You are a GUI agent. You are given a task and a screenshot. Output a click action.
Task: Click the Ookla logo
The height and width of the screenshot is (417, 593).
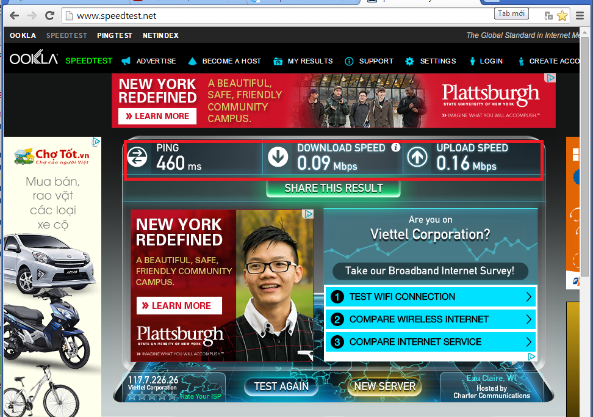[x=34, y=57]
